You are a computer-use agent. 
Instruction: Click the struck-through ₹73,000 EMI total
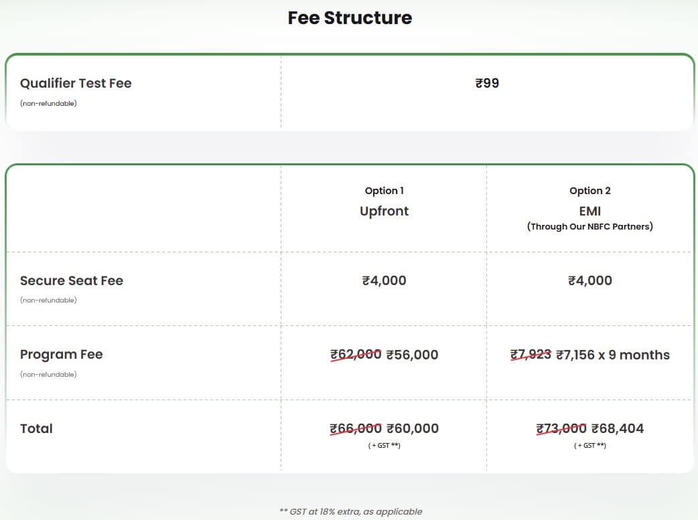tap(561, 429)
